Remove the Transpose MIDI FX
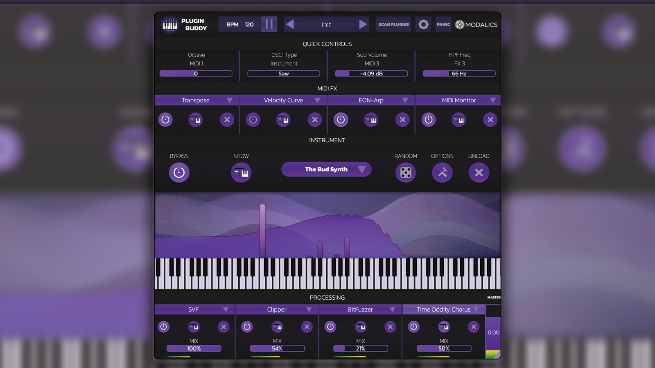Screen dimensions: 655x368 [x=227, y=120]
